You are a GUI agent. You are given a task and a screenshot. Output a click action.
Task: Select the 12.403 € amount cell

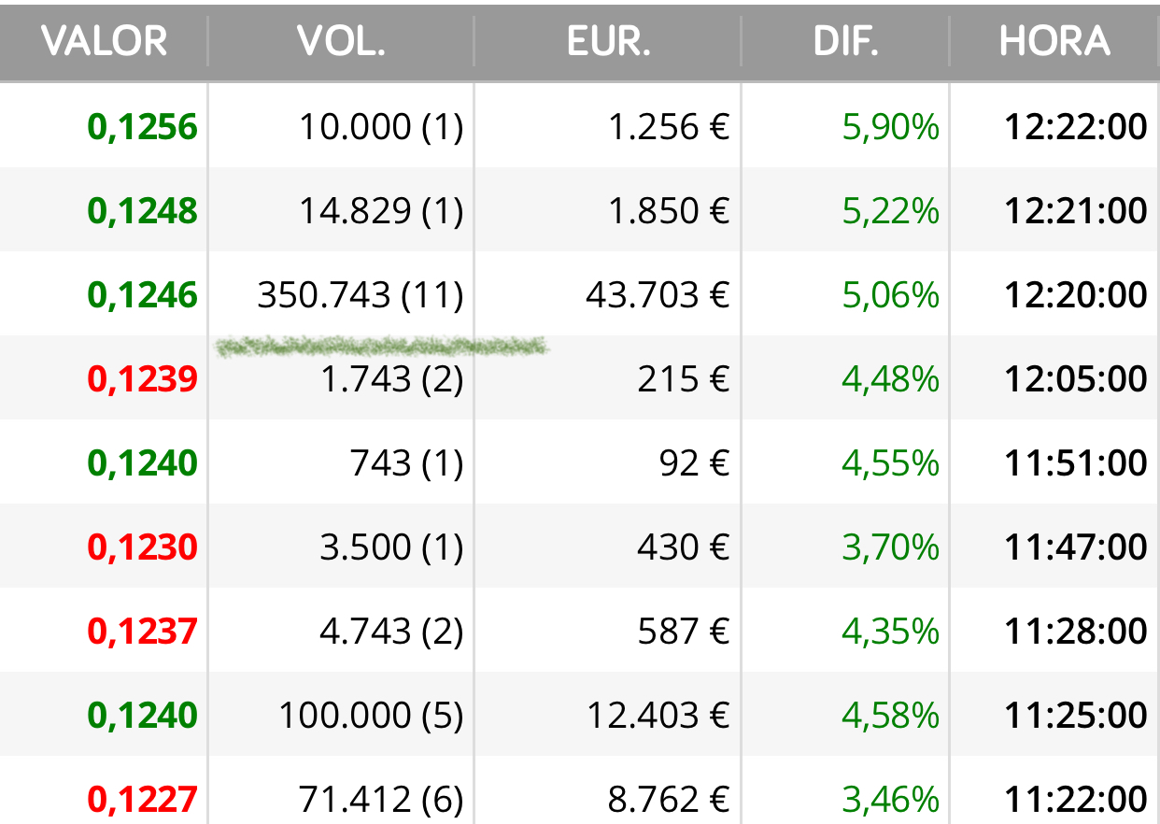point(658,716)
